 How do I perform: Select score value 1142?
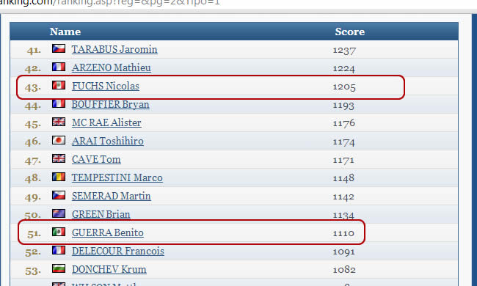343,197
